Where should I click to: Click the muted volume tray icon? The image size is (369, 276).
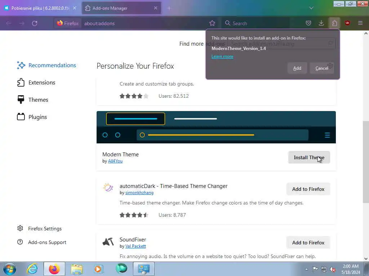click(x=333, y=269)
